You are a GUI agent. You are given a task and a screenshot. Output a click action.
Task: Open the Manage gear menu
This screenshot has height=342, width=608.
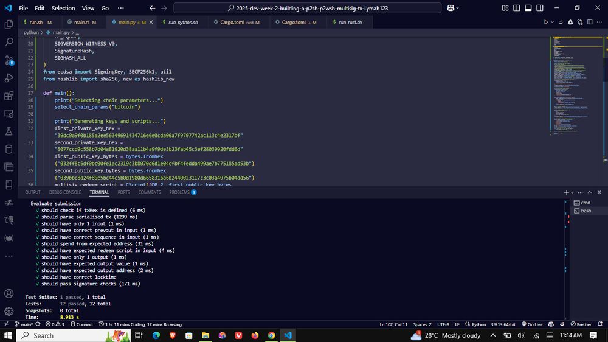[x=9, y=311]
